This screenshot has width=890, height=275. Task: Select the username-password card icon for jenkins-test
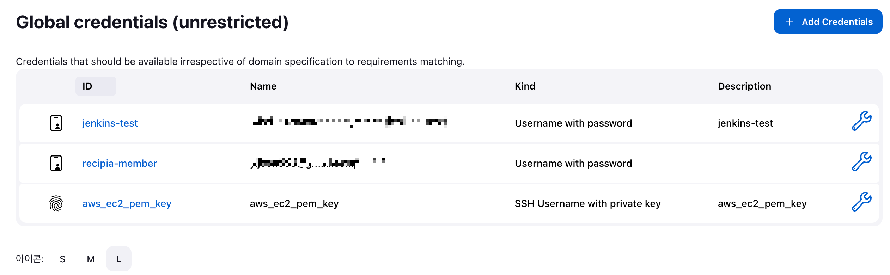pos(56,123)
